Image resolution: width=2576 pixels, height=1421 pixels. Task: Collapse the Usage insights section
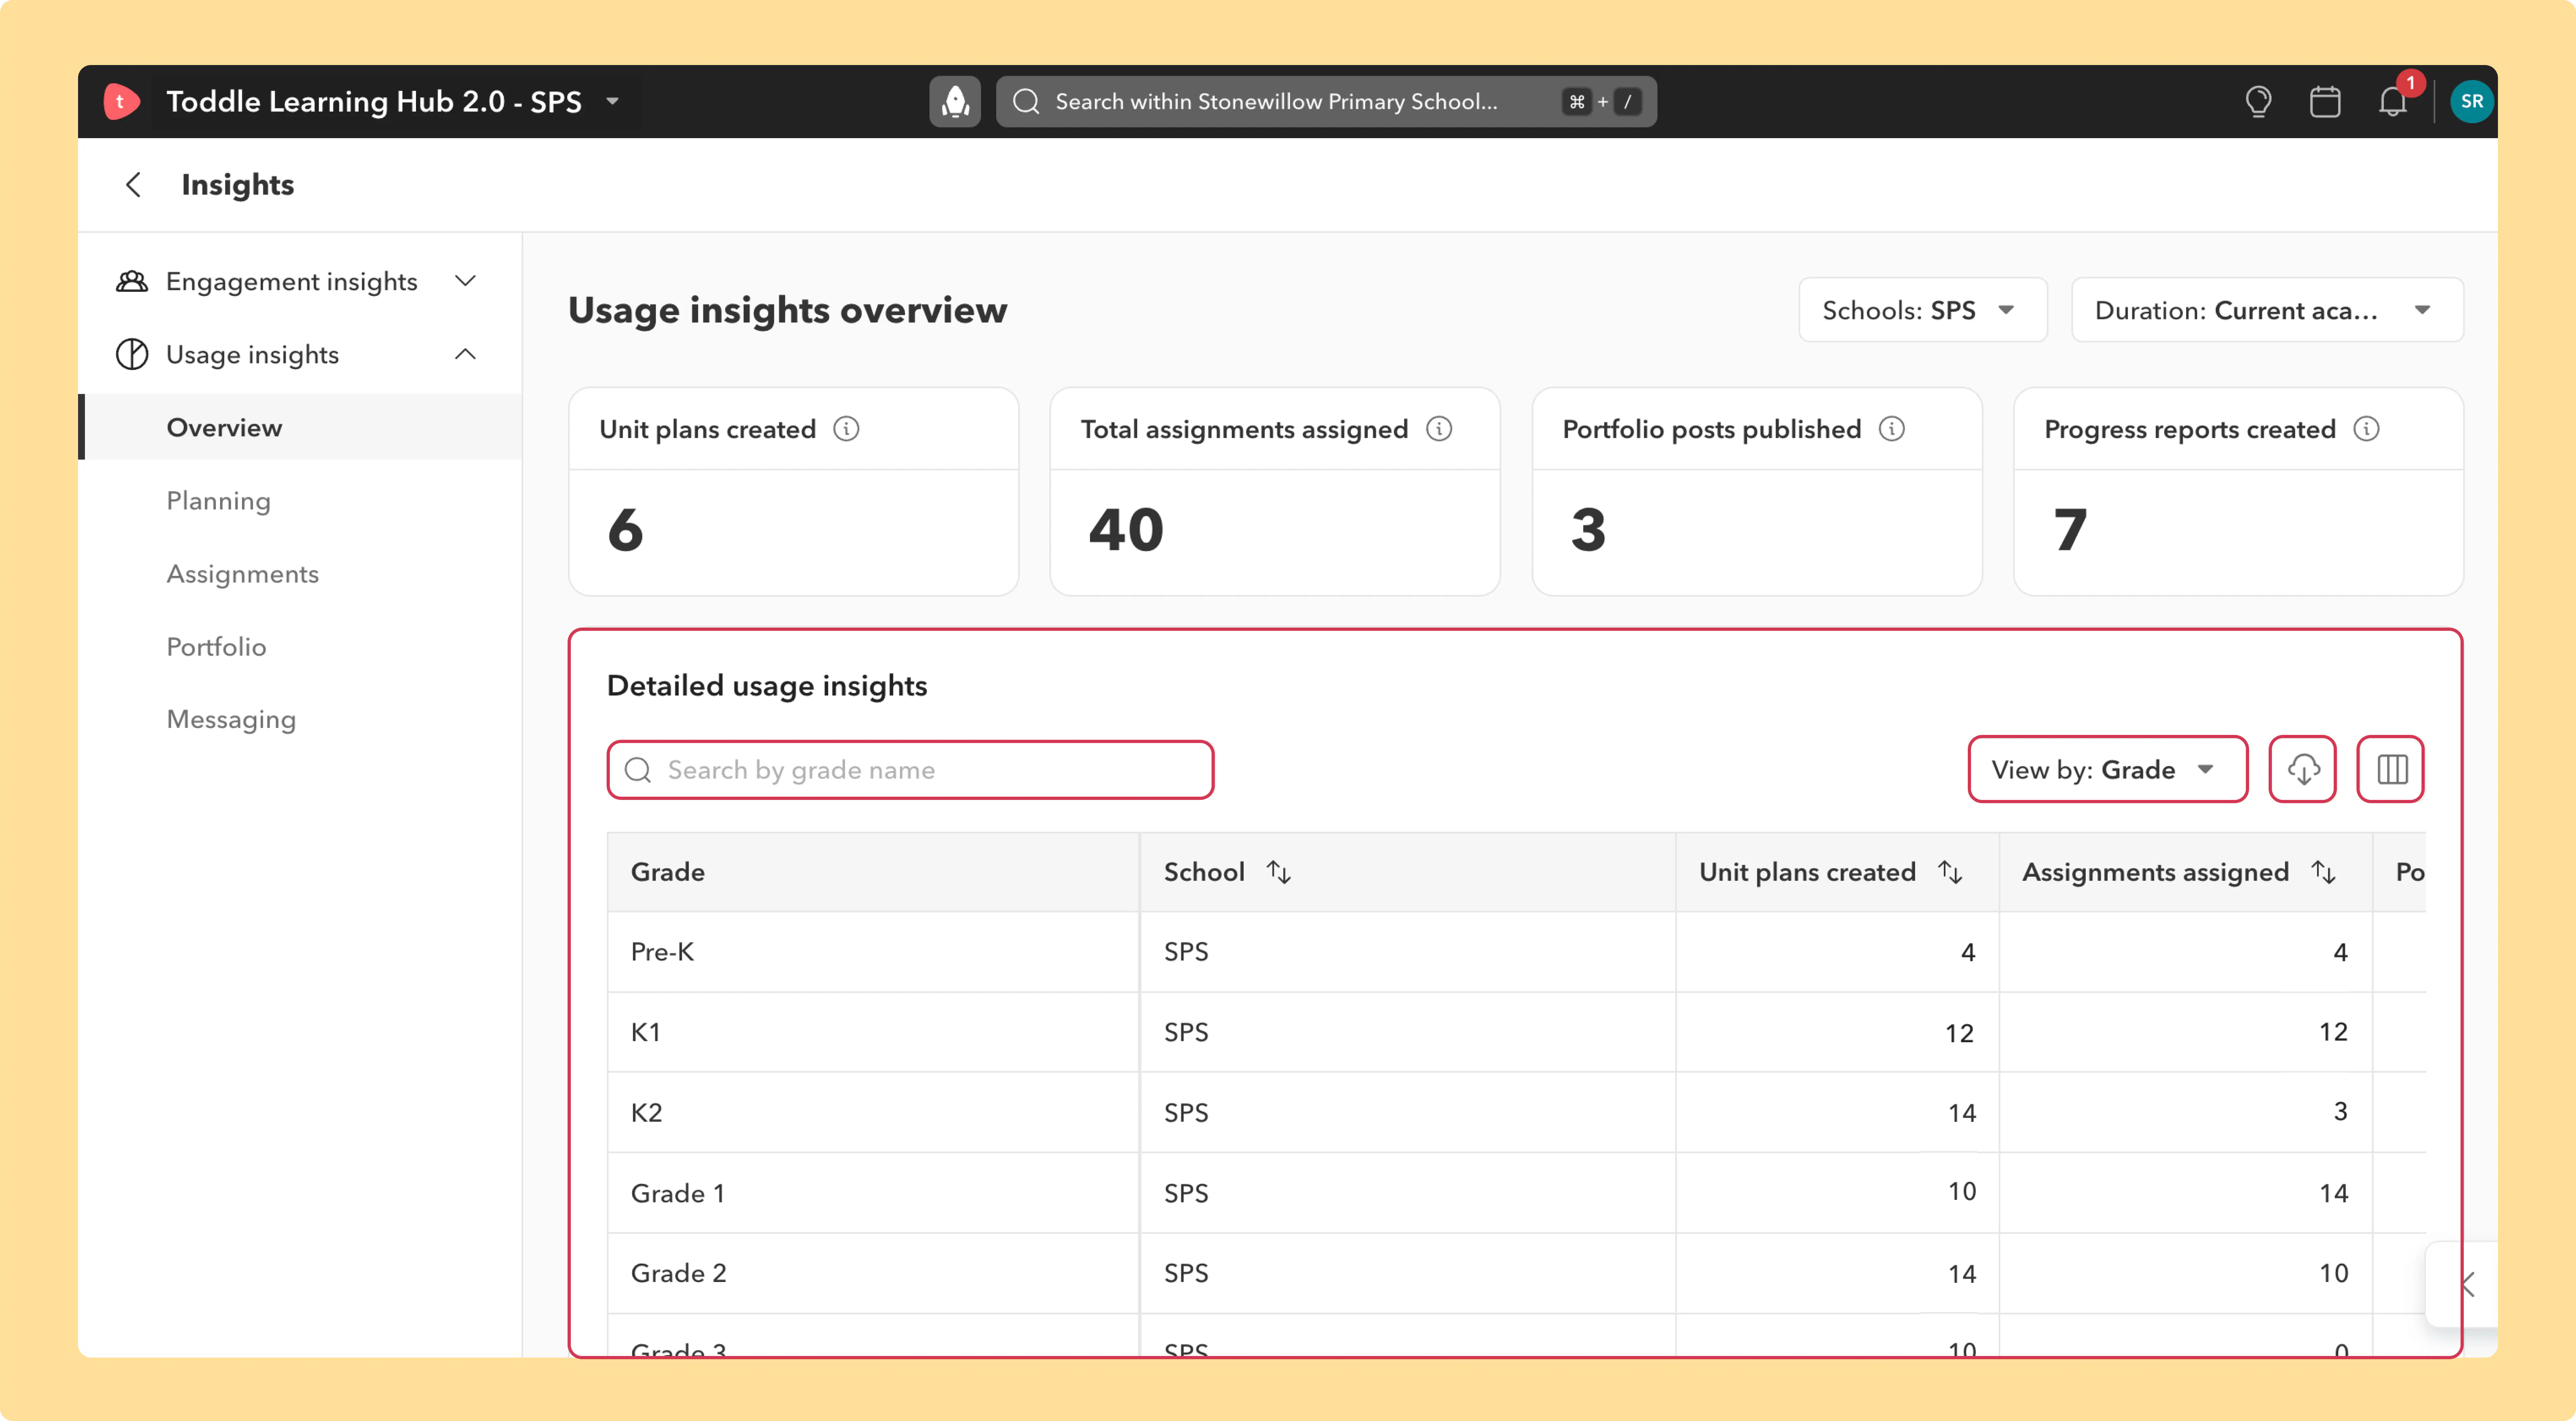[466, 354]
